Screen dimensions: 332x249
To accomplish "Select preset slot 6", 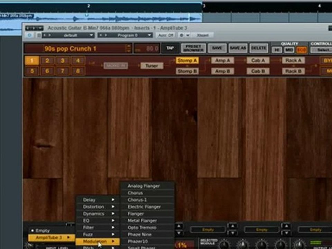I will [47, 71].
